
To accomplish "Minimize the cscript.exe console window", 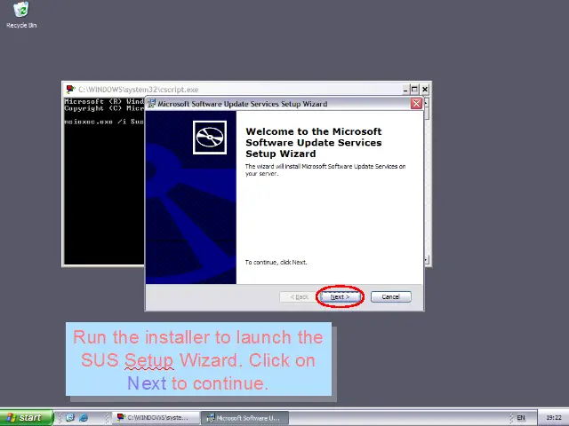I will (405, 89).
